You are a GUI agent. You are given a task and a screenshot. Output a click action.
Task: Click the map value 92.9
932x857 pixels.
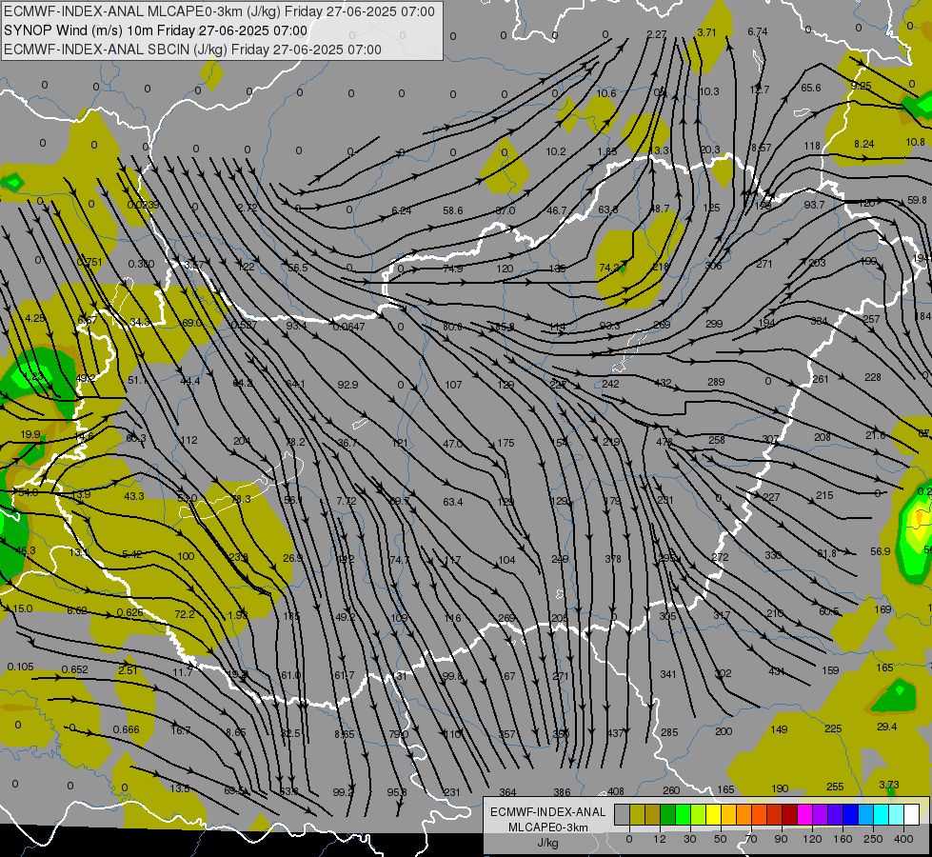pyautogui.click(x=347, y=385)
